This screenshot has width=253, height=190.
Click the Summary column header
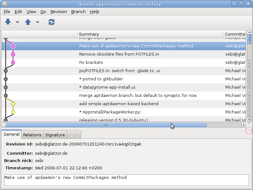coord(151,34)
